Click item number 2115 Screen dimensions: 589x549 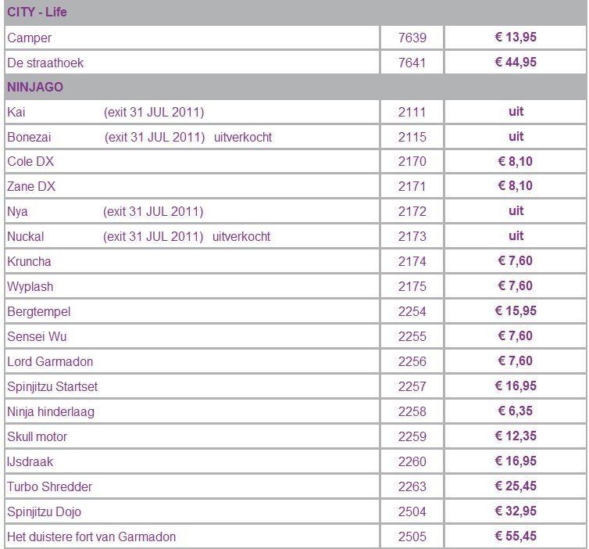click(412, 137)
